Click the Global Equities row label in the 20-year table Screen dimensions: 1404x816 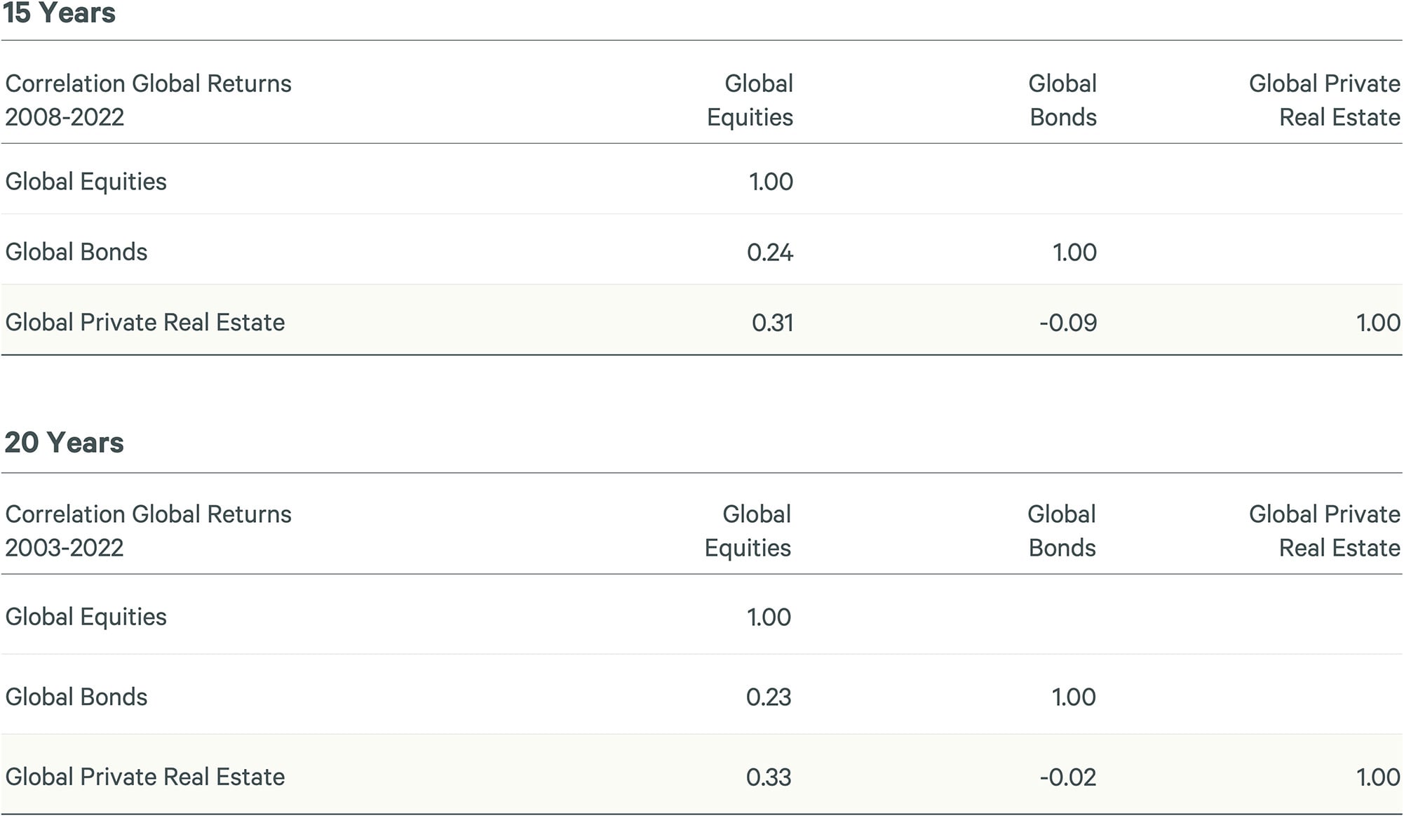[86, 617]
